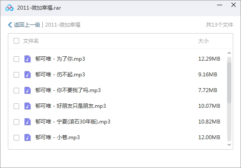Click the music file icon for 为了你.mp3
This screenshot has width=241, height=168.
28,59
